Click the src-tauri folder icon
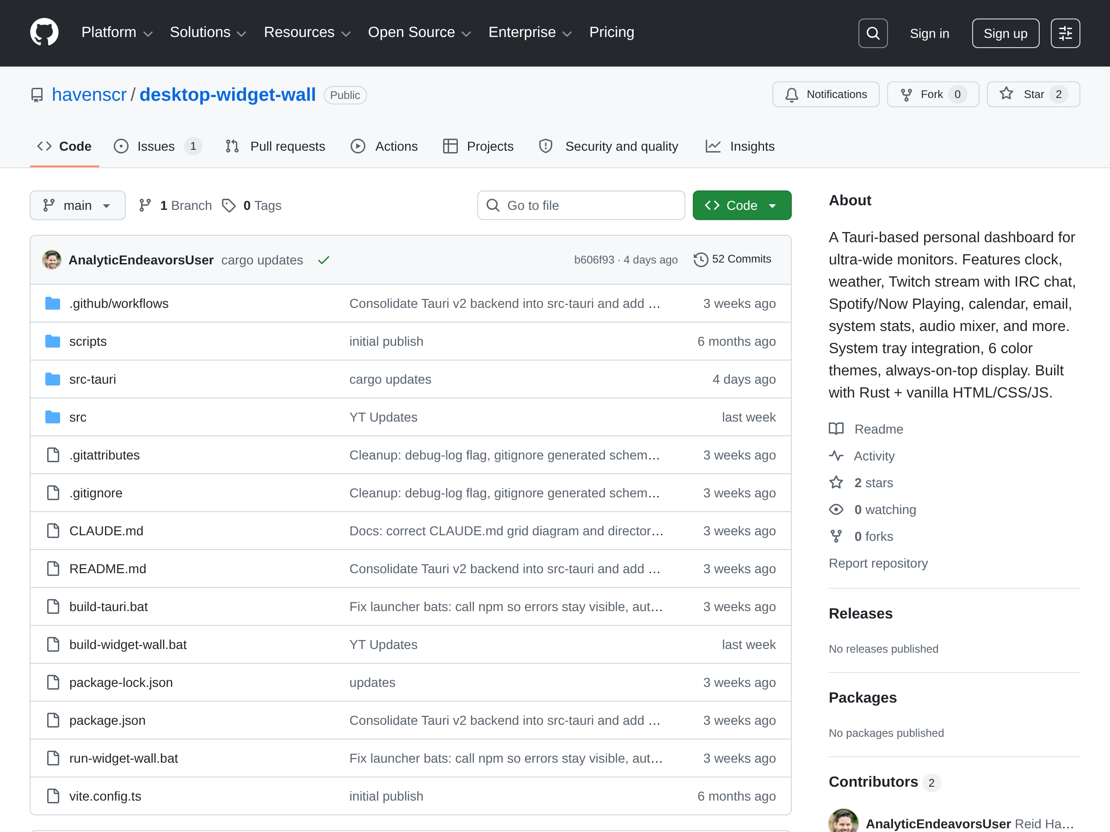Screen dimensions: 1110x832 pyautogui.click(x=53, y=379)
